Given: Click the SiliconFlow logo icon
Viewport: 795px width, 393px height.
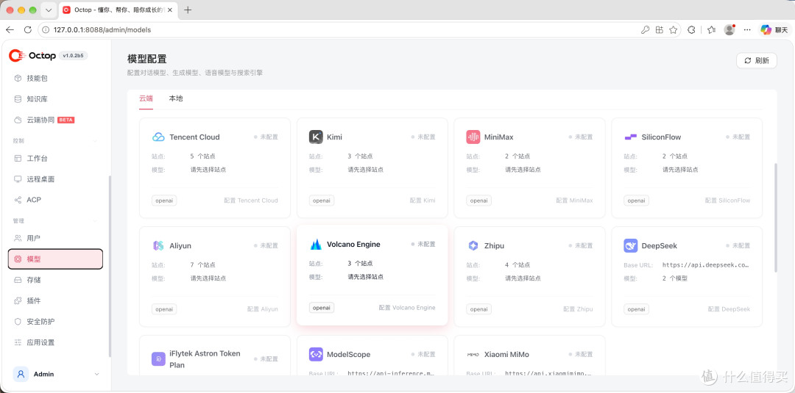Looking at the screenshot, I should [x=630, y=137].
